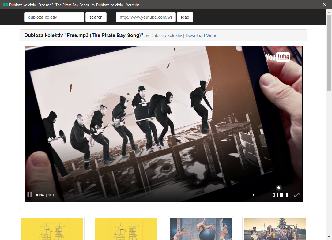Image resolution: width=332 pixels, height=240 pixels.
Task: Open the Dubioza kolektiv channel link
Action: (166, 36)
